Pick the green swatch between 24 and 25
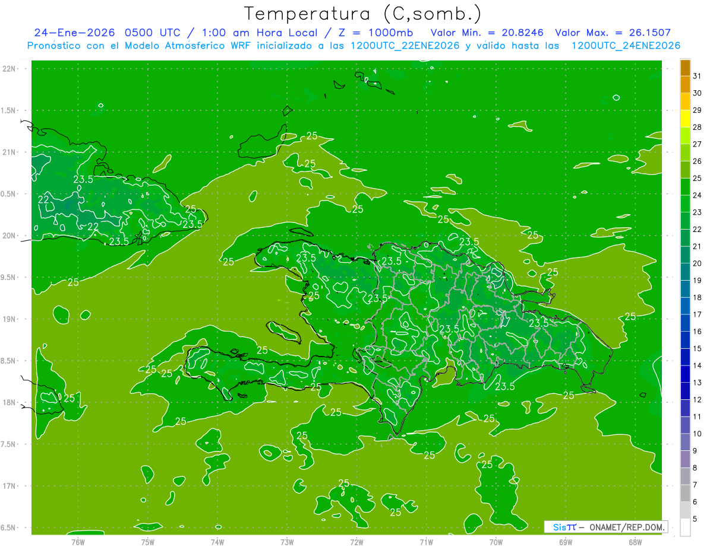Viewport: 713px width, 550px height. pyautogui.click(x=685, y=187)
